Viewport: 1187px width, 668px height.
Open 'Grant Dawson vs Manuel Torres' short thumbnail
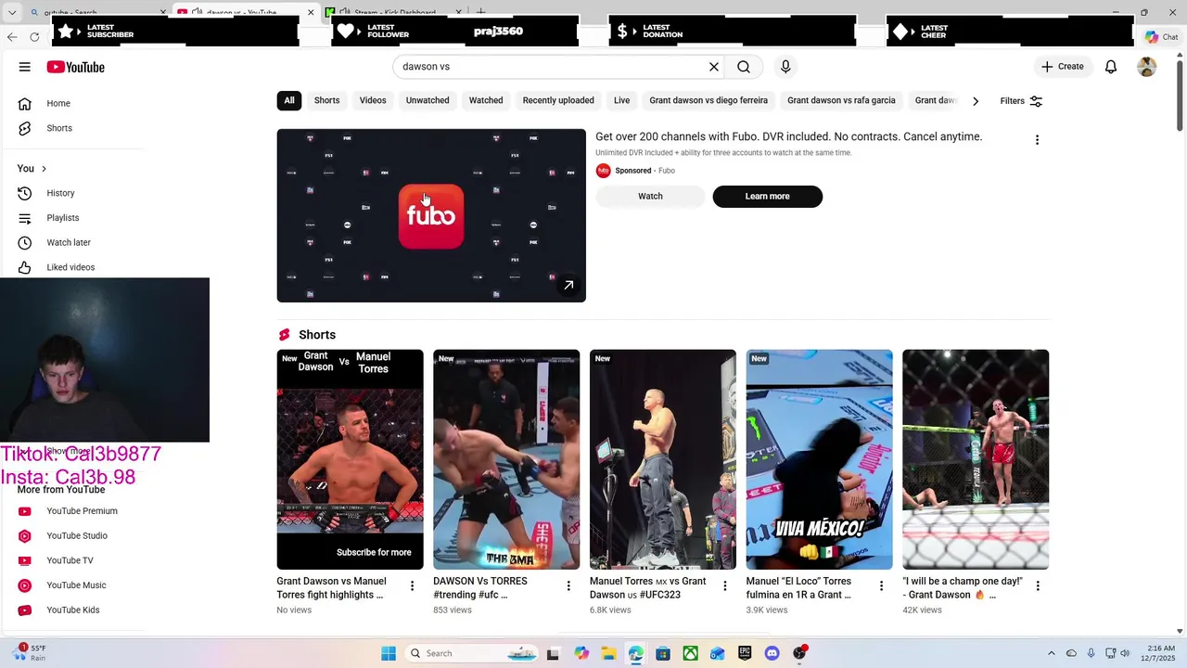coord(350,459)
